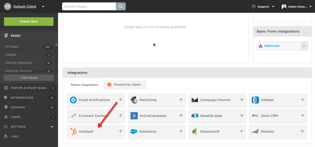This screenshot has height=147, width=315.
Task: Add Infusionsoft integration with plus
Action: (x=242, y=131)
